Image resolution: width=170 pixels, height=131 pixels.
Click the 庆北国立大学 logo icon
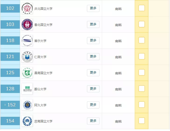(x=27, y=8)
